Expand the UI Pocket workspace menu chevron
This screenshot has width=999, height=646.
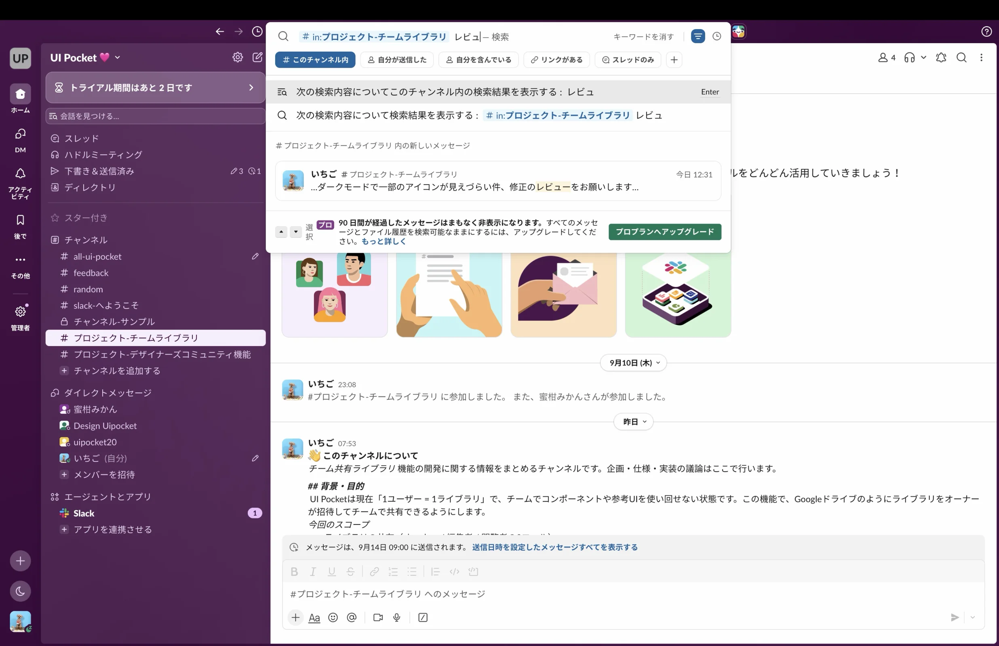(118, 57)
